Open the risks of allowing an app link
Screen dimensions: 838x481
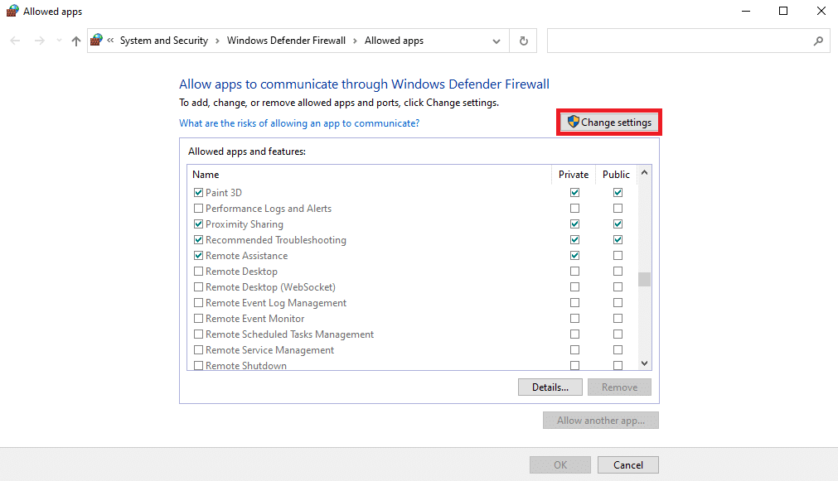click(299, 123)
